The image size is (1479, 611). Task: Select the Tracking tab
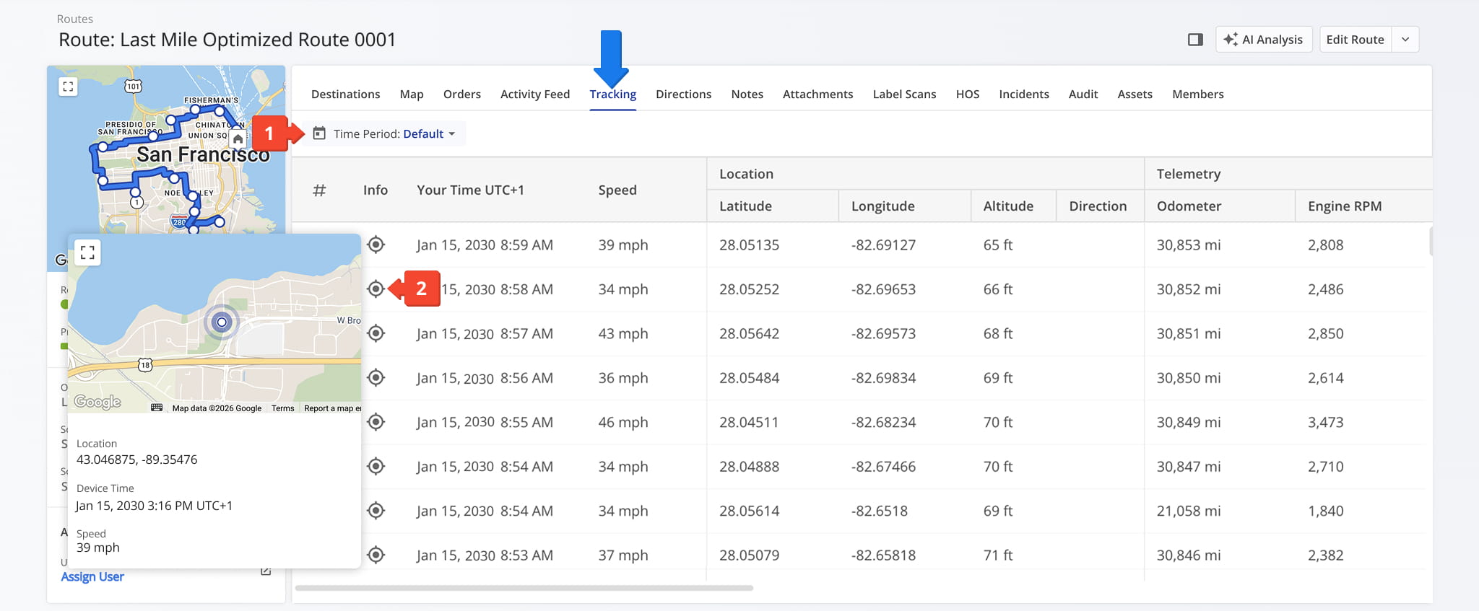[612, 94]
